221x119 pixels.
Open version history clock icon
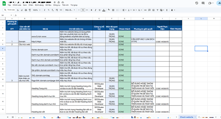[197, 3]
